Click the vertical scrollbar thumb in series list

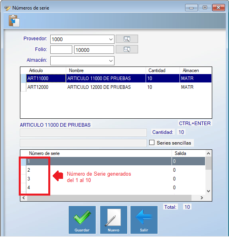(x=208, y=163)
